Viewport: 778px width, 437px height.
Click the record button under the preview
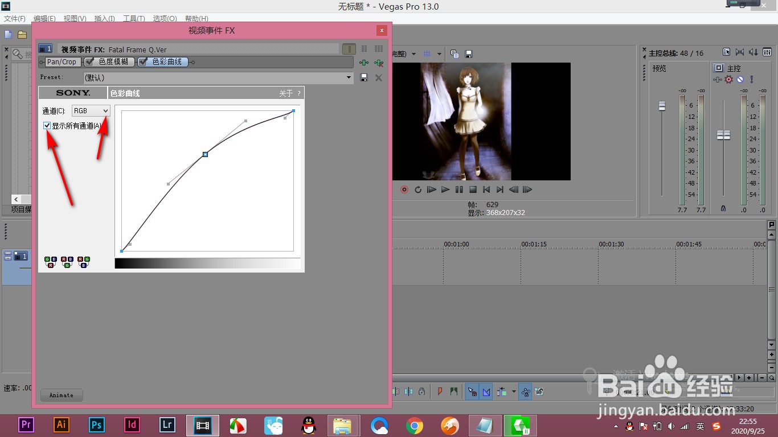pos(404,189)
